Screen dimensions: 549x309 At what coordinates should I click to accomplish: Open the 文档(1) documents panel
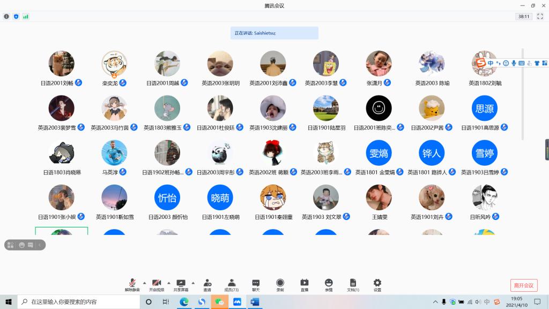353,285
